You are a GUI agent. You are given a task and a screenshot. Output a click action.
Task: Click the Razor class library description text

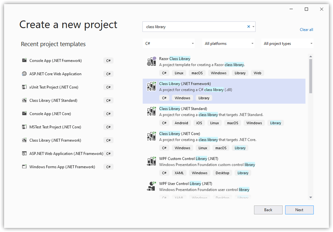coord(202,65)
